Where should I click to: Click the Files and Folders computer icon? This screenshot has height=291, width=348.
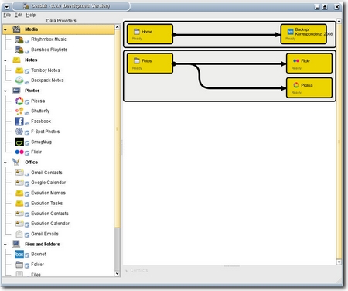[16, 244]
